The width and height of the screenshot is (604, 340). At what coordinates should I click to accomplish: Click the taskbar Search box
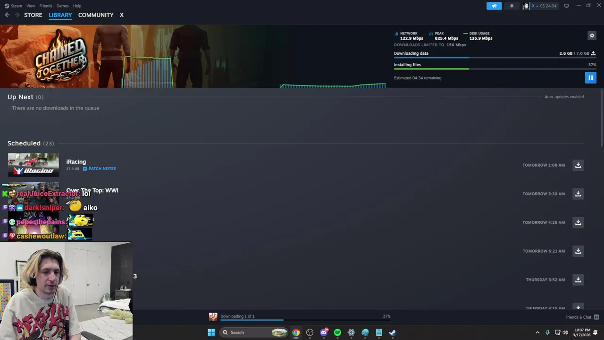254,332
